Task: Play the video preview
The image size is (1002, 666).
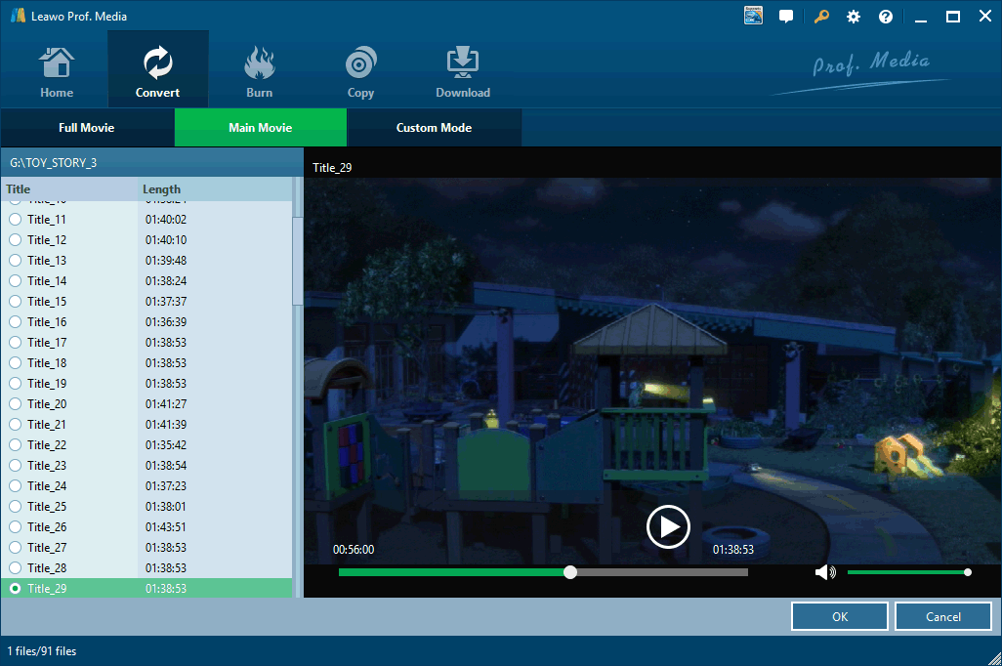Action: [x=668, y=526]
